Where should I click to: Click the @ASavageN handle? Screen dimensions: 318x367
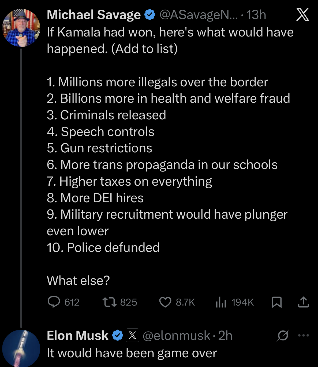coord(197,15)
